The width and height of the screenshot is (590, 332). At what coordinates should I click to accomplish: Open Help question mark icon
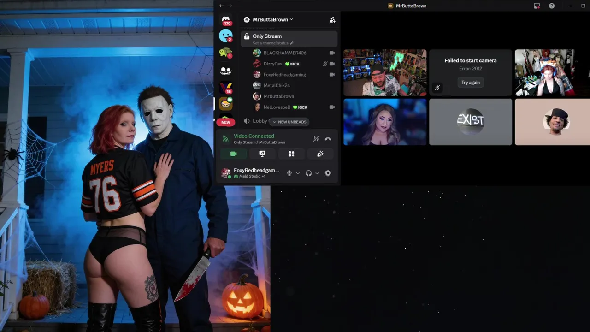552,6
